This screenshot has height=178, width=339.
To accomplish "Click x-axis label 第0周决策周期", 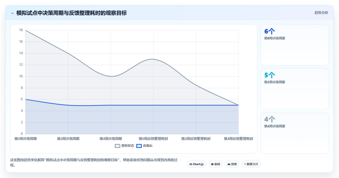I will (25, 139).
